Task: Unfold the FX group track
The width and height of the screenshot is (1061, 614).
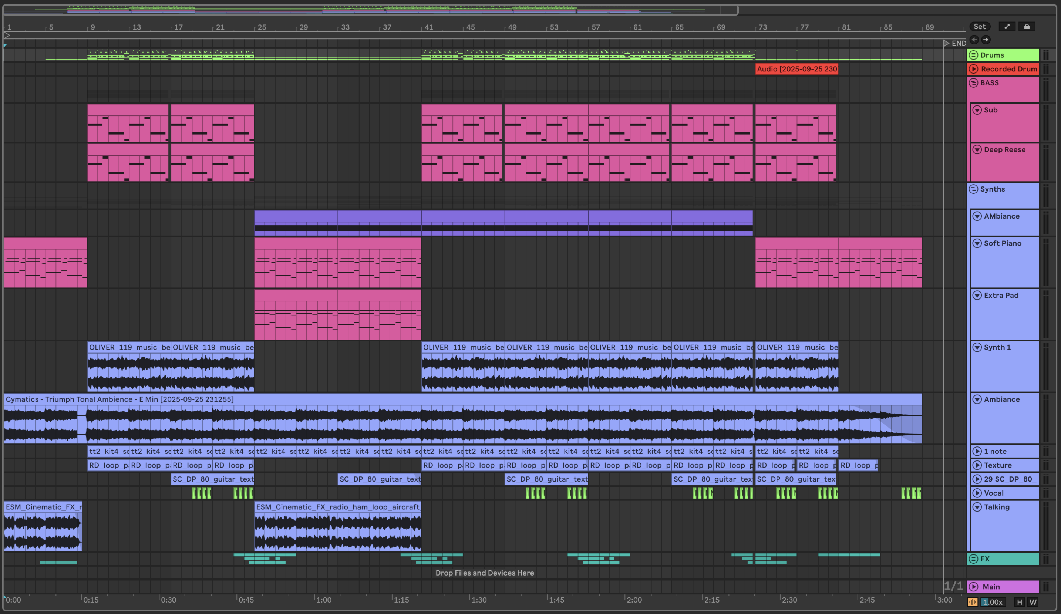Action: [973, 559]
